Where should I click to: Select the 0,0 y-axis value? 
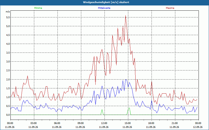(x=8, y=115)
